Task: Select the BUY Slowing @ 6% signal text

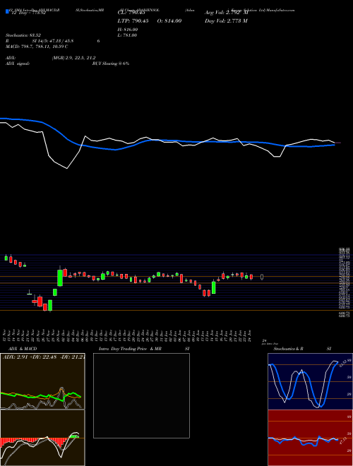Action: tap(111, 64)
